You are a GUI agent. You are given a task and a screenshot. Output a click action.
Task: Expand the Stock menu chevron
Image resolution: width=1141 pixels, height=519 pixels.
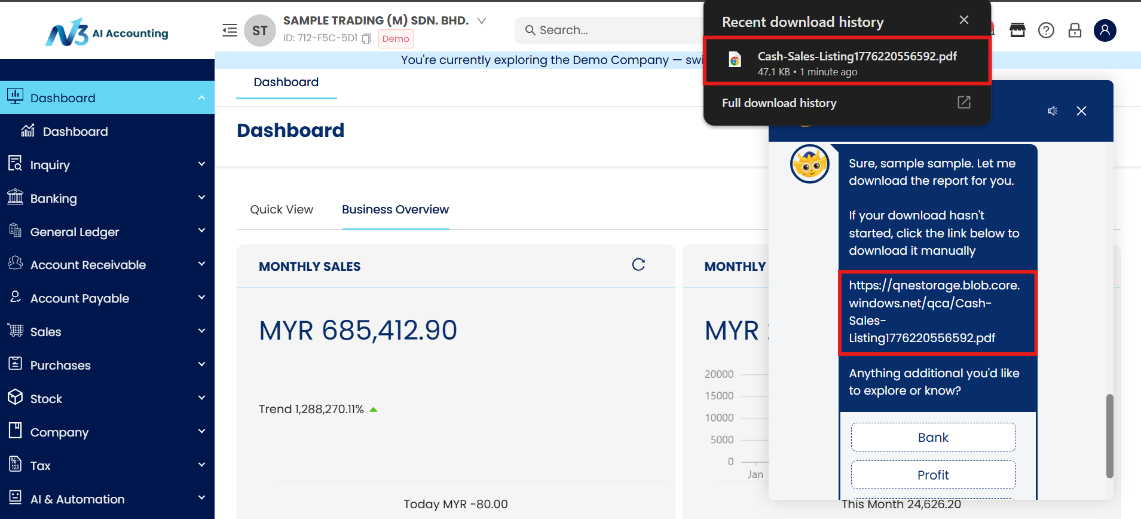tap(201, 398)
